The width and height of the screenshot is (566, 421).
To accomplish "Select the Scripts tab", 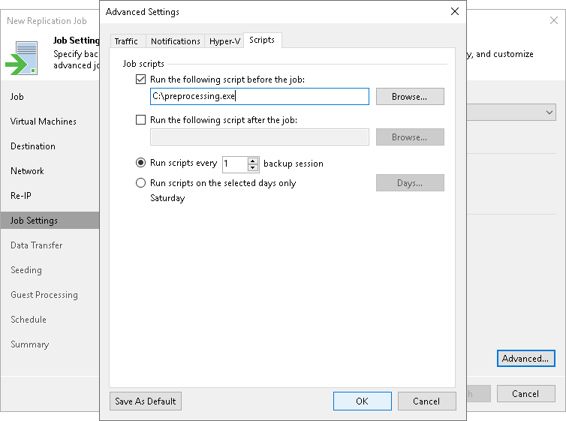I will point(262,40).
